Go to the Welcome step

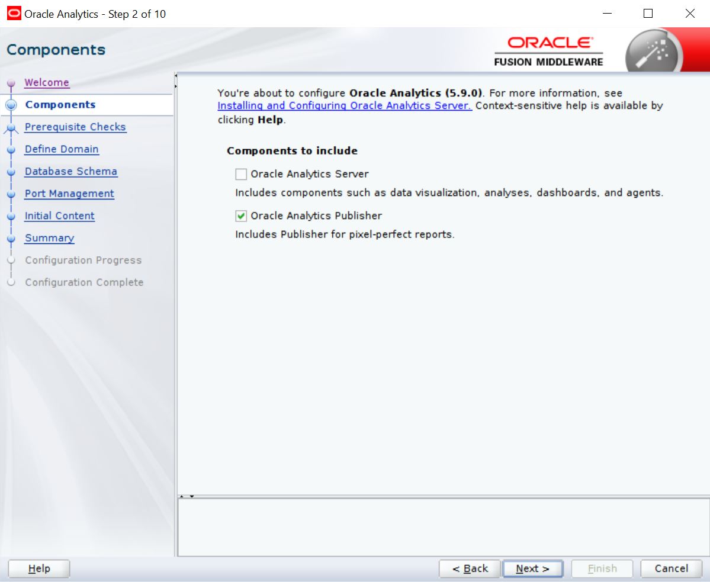pos(47,82)
